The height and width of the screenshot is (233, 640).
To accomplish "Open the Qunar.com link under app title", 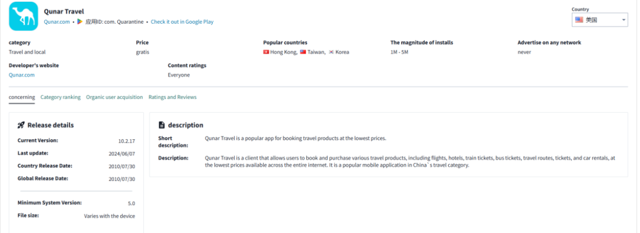I will point(57,22).
